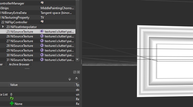Click the double down chevron icon
Viewport: 193px width, 107px height.
70,79
